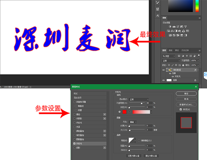Image resolution: width=207 pixels, height=160 pixels.
Task: Add a Posterize adjustment
Action: pos(174,35)
